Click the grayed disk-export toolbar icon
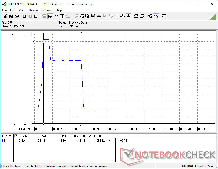218x169 pixels. pyautogui.click(x=75, y=16)
